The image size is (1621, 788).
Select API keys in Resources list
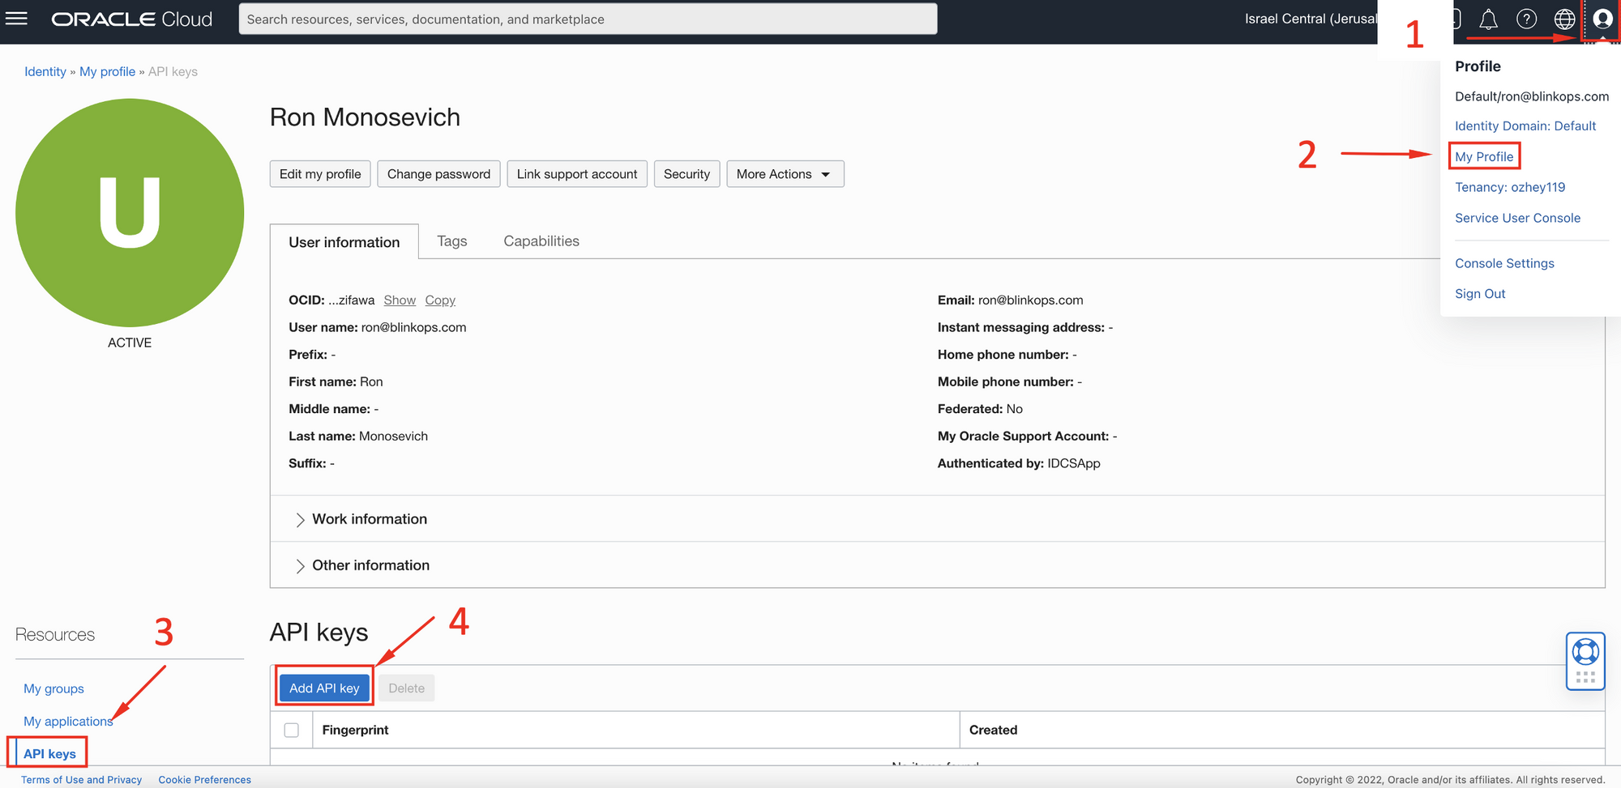[49, 754]
